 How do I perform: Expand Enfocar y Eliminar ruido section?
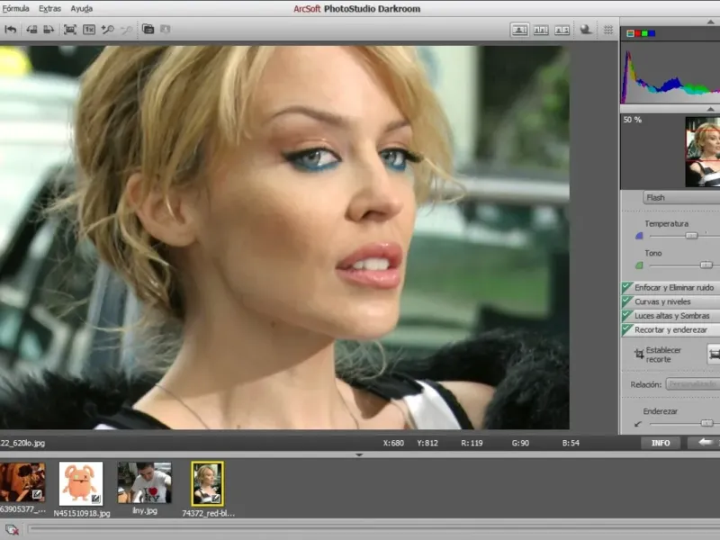point(674,288)
